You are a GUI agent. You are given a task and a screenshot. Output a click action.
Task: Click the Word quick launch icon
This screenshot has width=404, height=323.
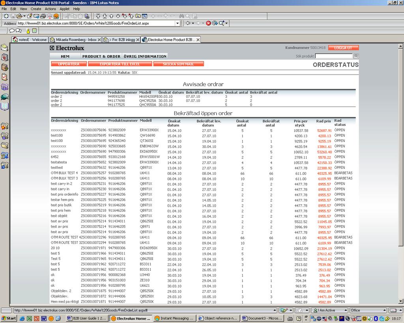click(x=44, y=318)
